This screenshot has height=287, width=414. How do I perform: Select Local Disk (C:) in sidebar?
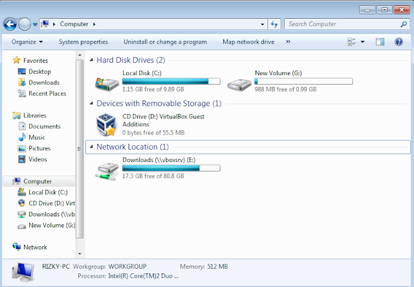(48, 192)
